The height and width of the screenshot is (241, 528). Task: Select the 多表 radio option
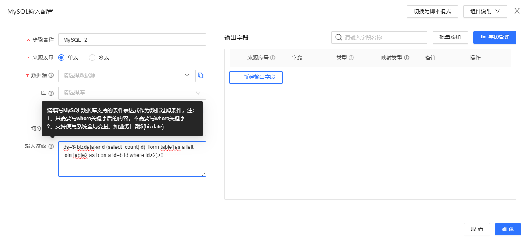[92, 58]
